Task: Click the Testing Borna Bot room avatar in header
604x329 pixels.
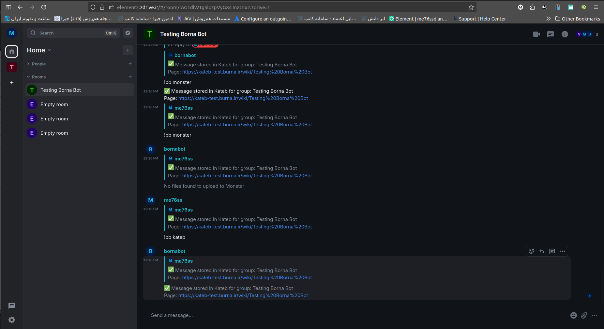Action: [x=150, y=34]
